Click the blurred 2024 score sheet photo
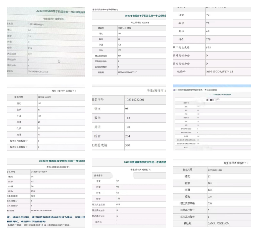 [212, 117]
